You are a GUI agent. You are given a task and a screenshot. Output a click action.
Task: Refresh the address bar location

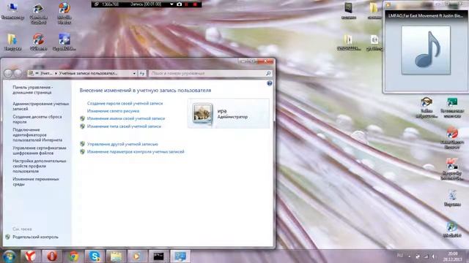[x=142, y=73]
